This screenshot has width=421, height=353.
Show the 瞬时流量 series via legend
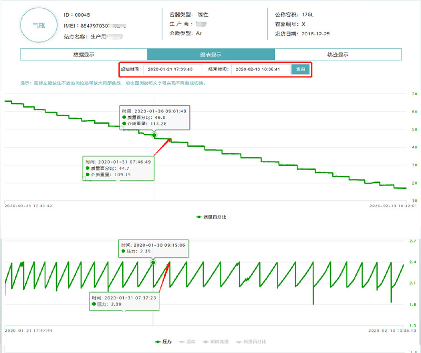[215, 342]
